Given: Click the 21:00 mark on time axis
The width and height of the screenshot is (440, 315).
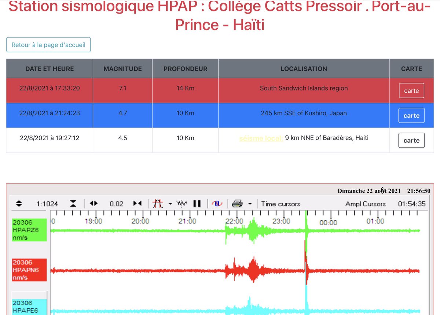Looking at the screenshot, I should pos(187,221).
